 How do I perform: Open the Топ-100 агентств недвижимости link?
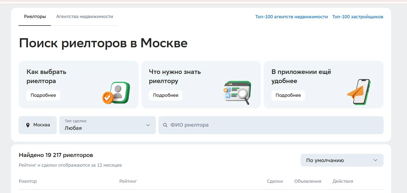pyautogui.click(x=291, y=17)
